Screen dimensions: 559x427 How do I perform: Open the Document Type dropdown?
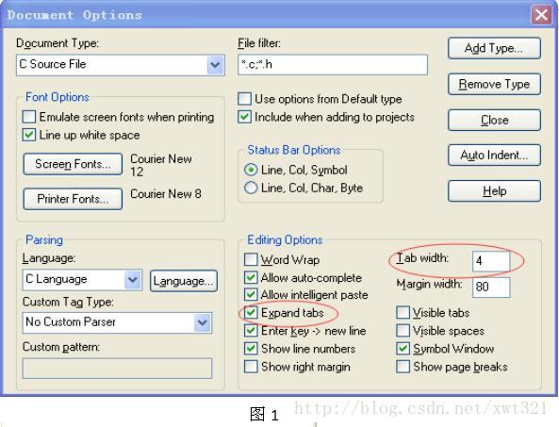tap(215, 65)
